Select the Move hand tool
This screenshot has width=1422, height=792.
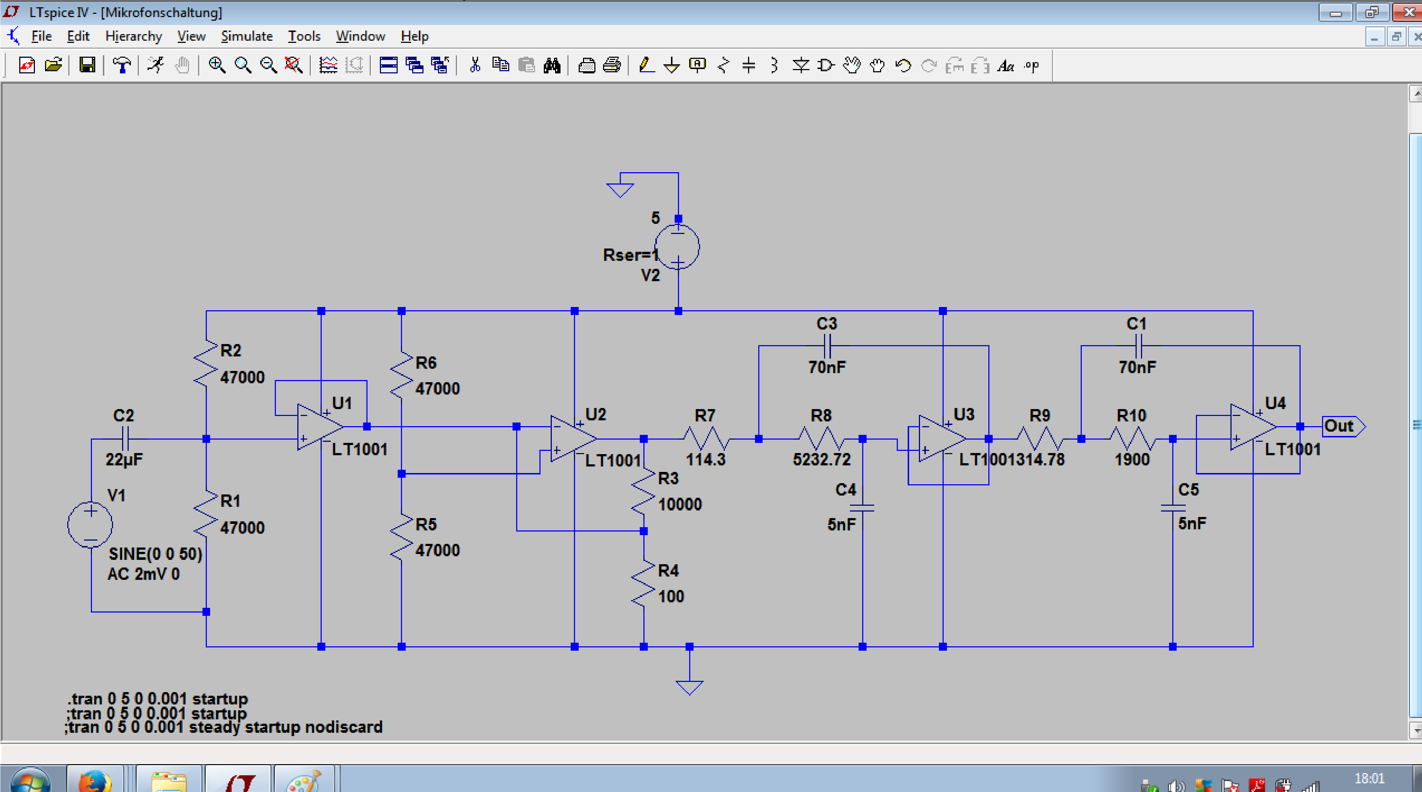(x=852, y=65)
